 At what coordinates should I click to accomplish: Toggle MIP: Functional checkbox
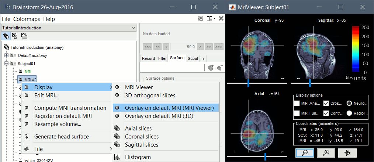[x=297, y=113]
